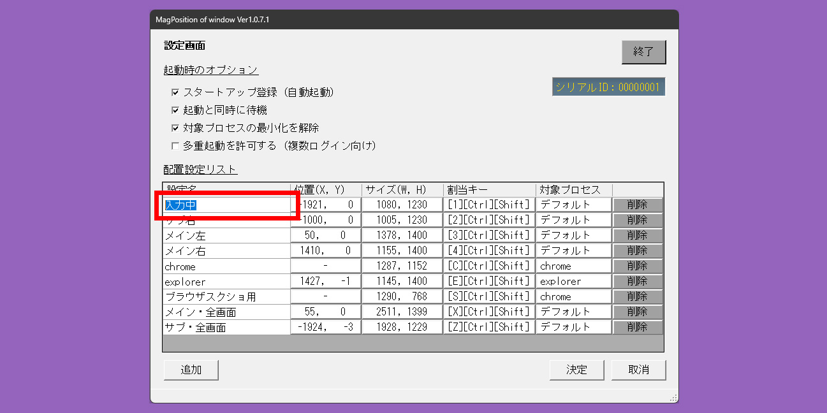Viewport: 827px width, 413px height.
Task: Click hotkey cell [4][Ctrl][Shift]
Action: (x=489, y=250)
